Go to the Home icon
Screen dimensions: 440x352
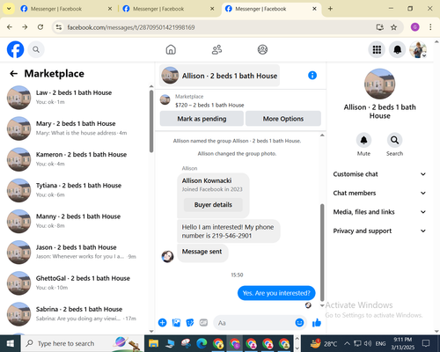click(171, 49)
